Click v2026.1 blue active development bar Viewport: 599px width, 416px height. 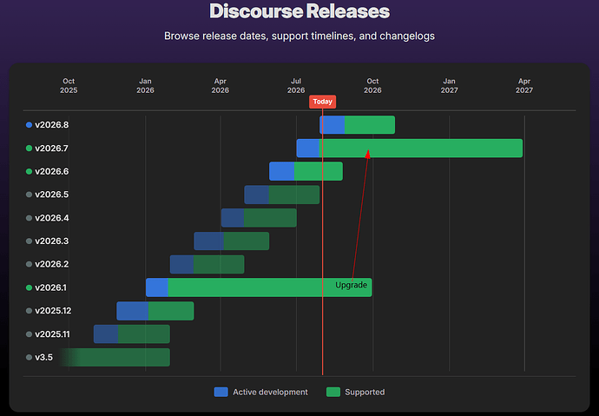(x=157, y=287)
